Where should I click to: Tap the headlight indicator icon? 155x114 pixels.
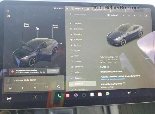(8, 11)
